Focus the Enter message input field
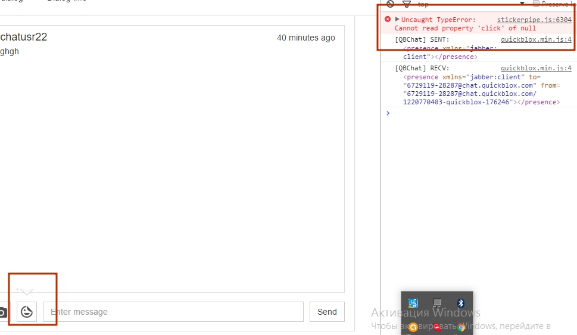 click(x=173, y=312)
